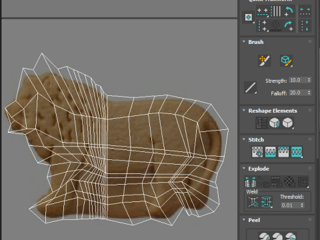Click the Stitch to Average icon
Viewport: 320px width, 240px height.
tap(271, 152)
